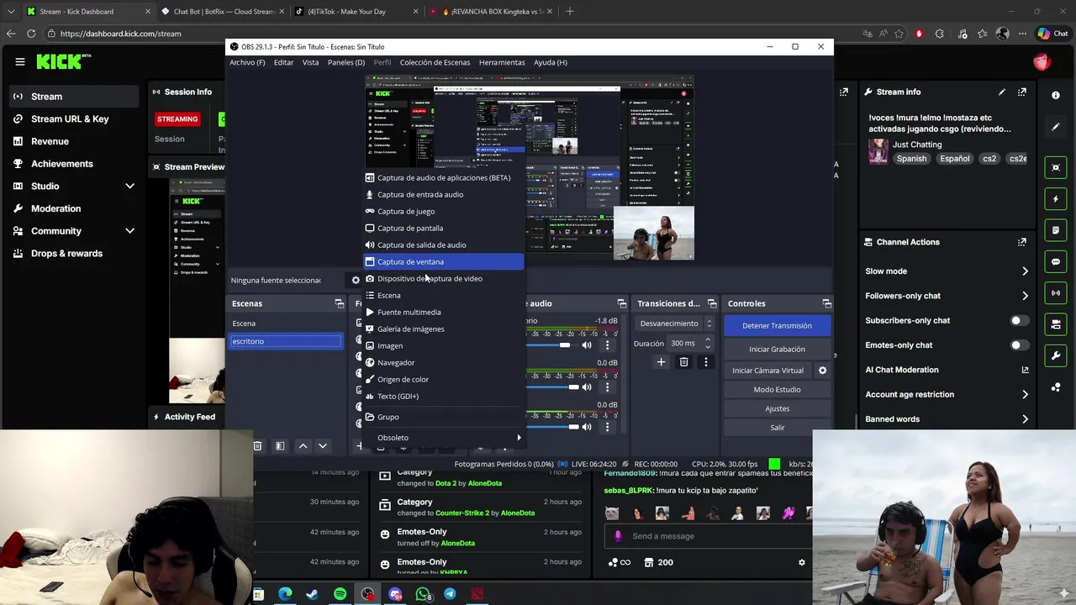Open the Kick hamburger menu
This screenshot has width=1076, height=605.
click(19, 61)
